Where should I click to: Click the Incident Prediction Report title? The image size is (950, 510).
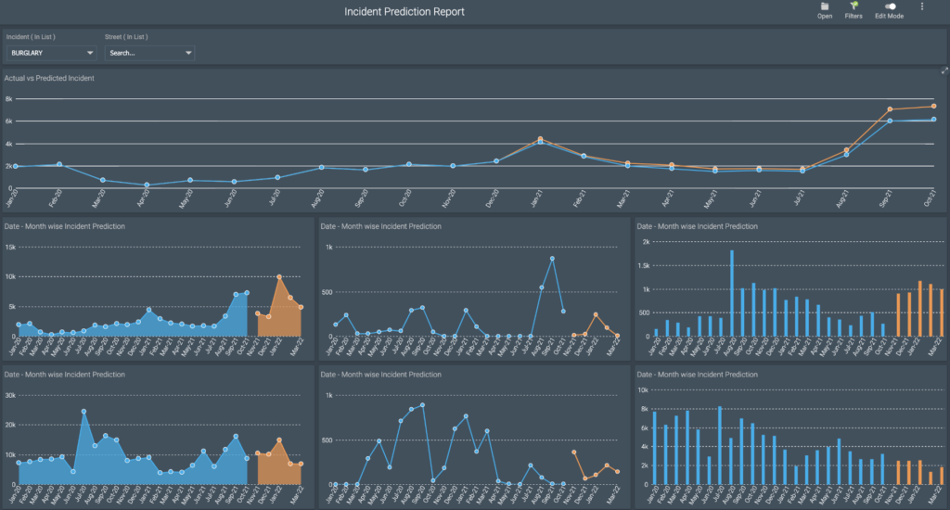(x=404, y=11)
